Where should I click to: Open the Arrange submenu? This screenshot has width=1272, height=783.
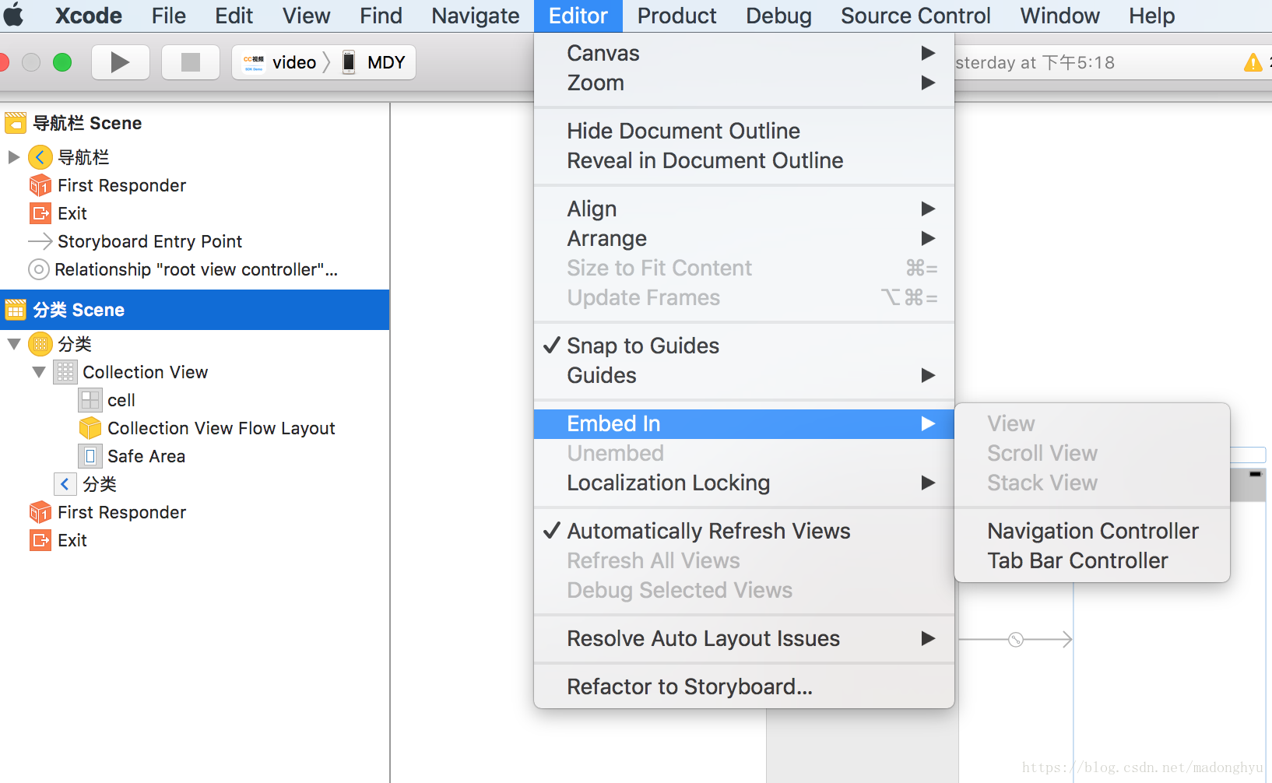pos(743,238)
